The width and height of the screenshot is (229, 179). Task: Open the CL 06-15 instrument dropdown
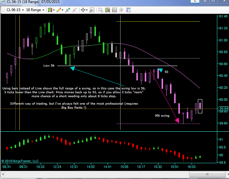[15, 10]
